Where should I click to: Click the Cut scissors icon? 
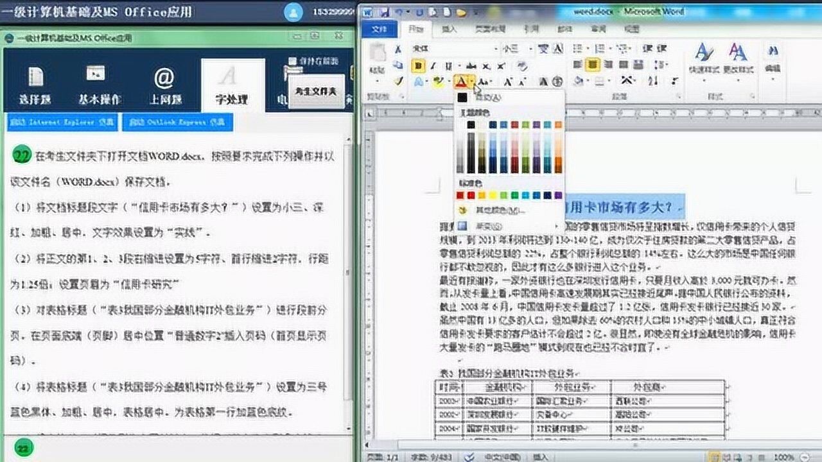click(x=398, y=49)
